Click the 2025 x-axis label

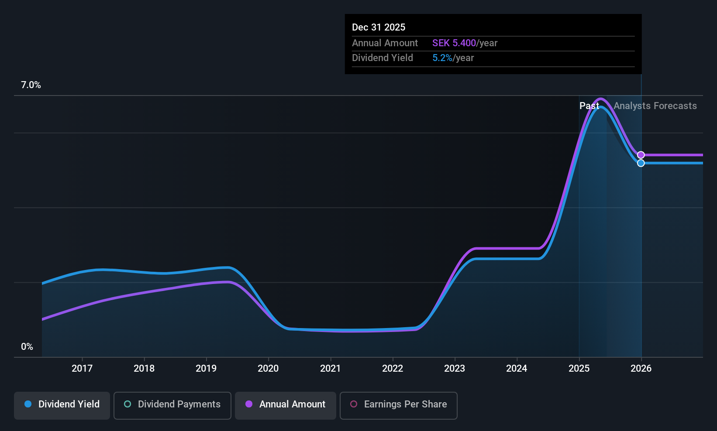pyautogui.click(x=579, y=369)
